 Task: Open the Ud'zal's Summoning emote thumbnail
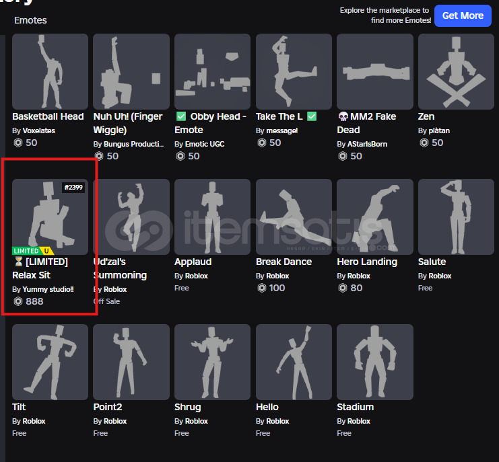click(x=131, y=217)
